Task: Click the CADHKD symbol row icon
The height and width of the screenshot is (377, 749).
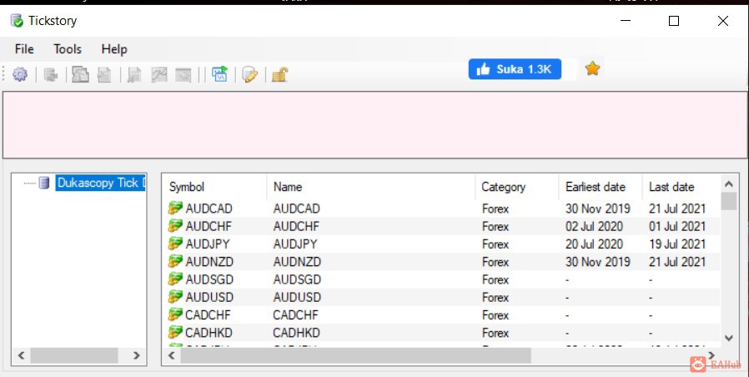Action: coord(175,332)
